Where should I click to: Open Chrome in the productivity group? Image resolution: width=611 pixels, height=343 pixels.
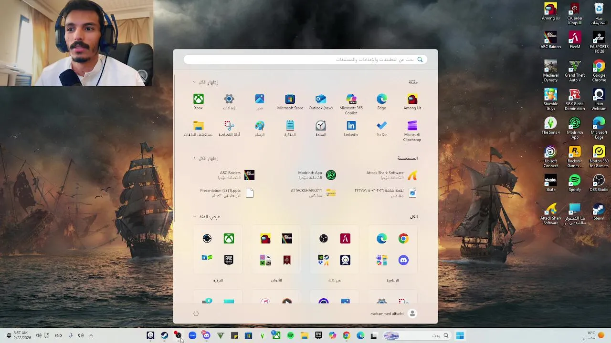(x=403, y=239)
